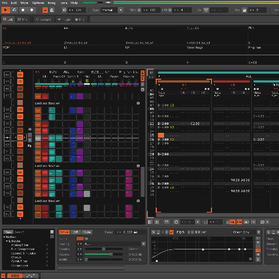Switch to the MIDI tab
This screenshot has height=279, width=279.
(x=80, y=20)
